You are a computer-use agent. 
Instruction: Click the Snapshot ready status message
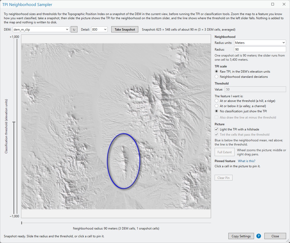coord(54,236)
